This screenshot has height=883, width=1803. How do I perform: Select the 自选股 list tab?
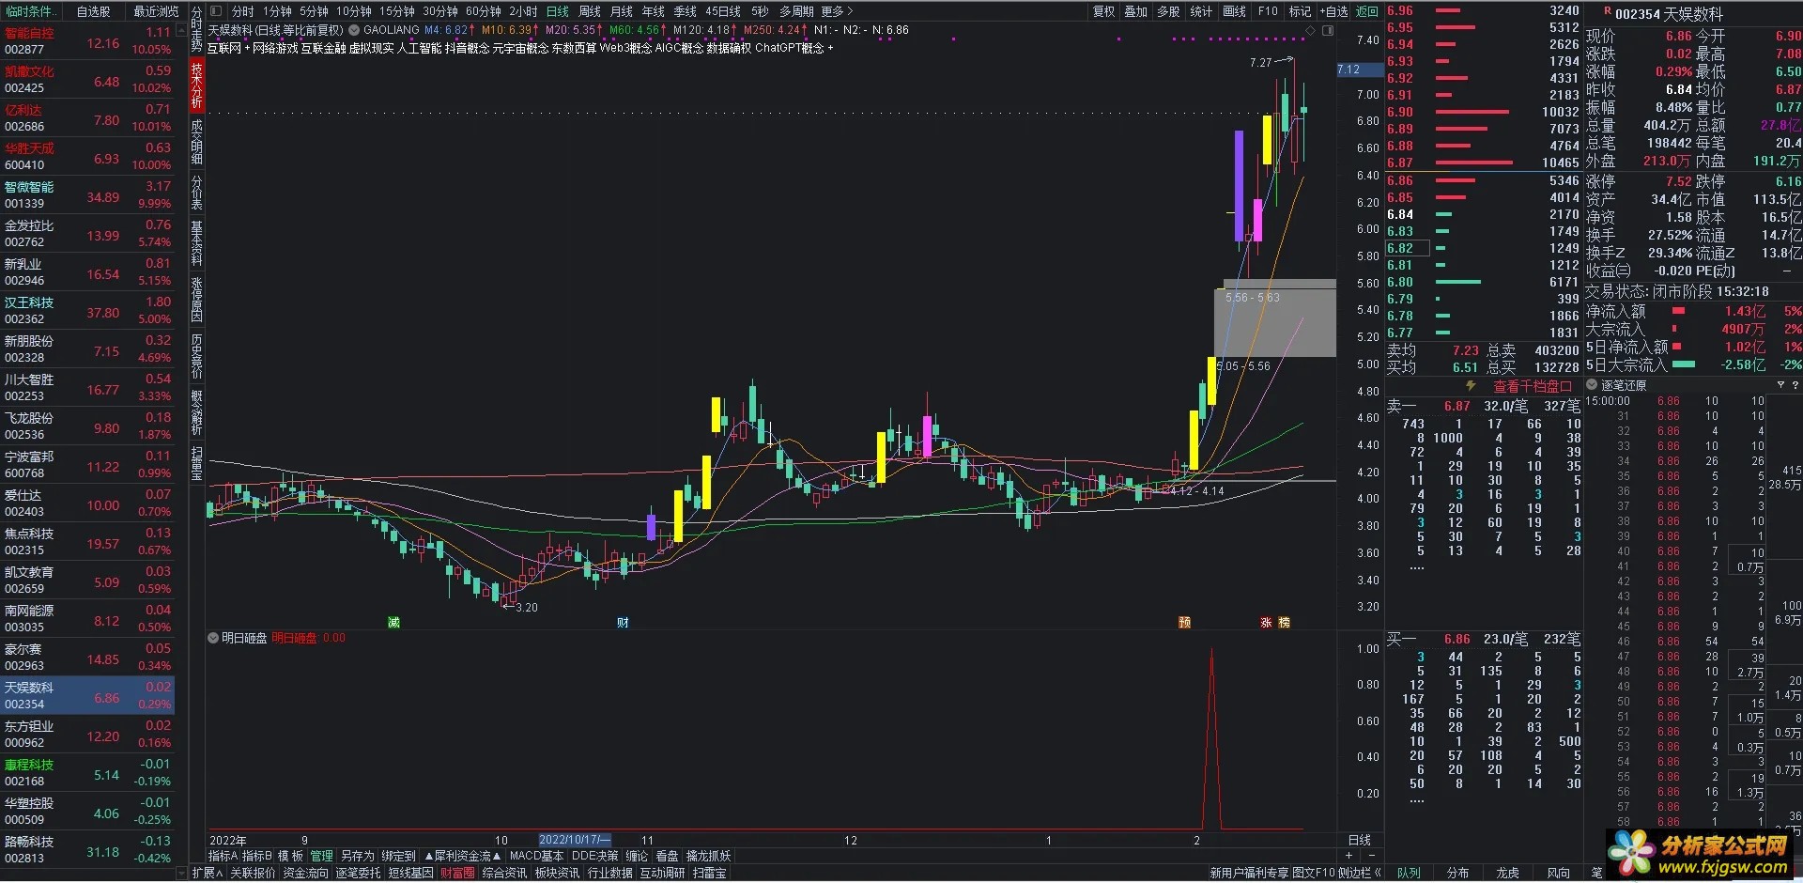(x=93, y=11)
